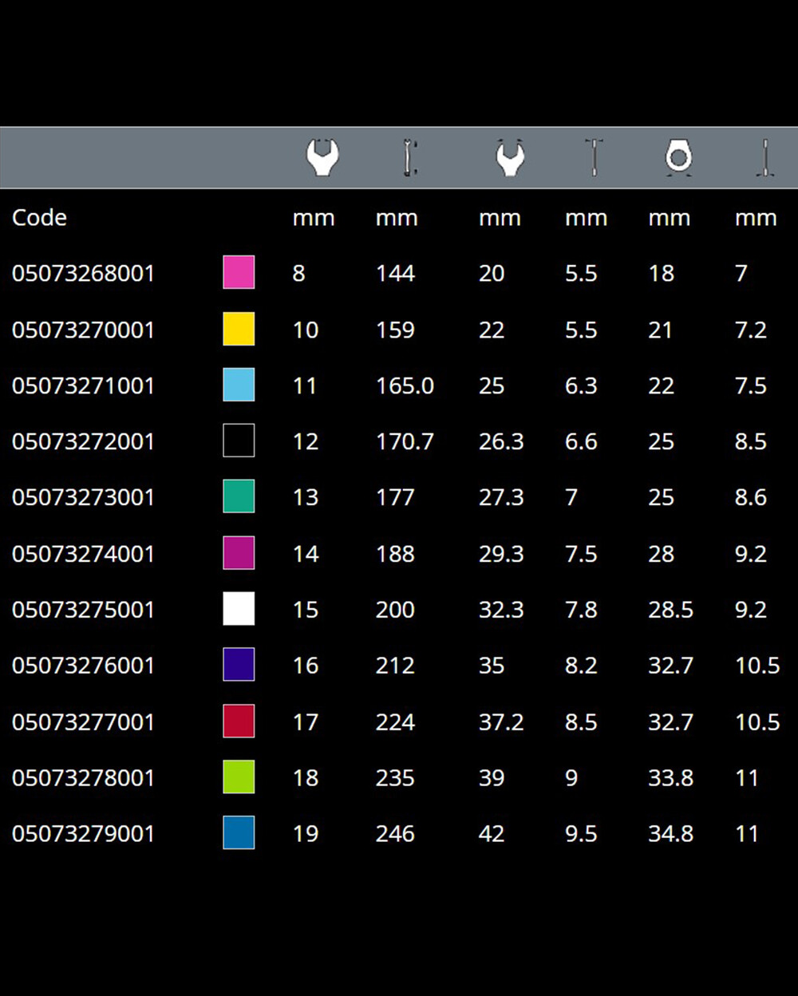Click the ring-end thickness icon
This screenshot has width=798, height=996.
[x=765, y=157]
